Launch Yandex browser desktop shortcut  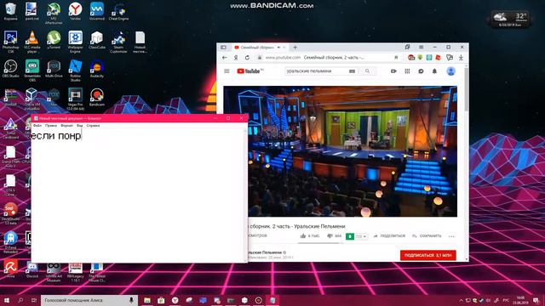[75, 11]
